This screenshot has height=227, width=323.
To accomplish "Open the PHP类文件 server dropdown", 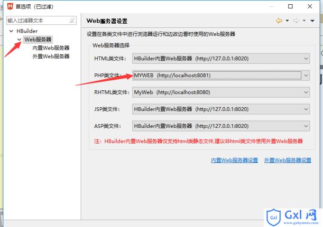I will point(306,75).
